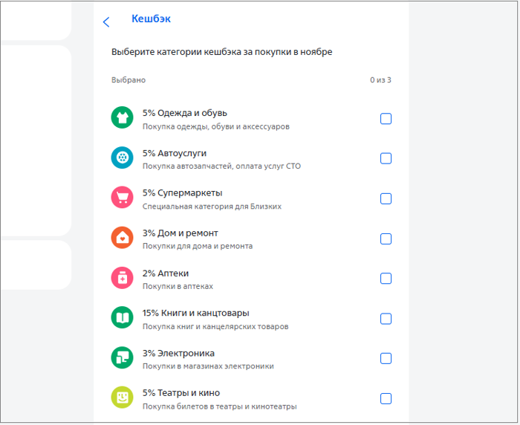Go back using the left arrow

point(106,22)
